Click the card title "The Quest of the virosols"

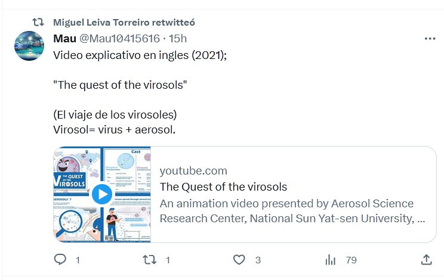click(x=223, y=186)
